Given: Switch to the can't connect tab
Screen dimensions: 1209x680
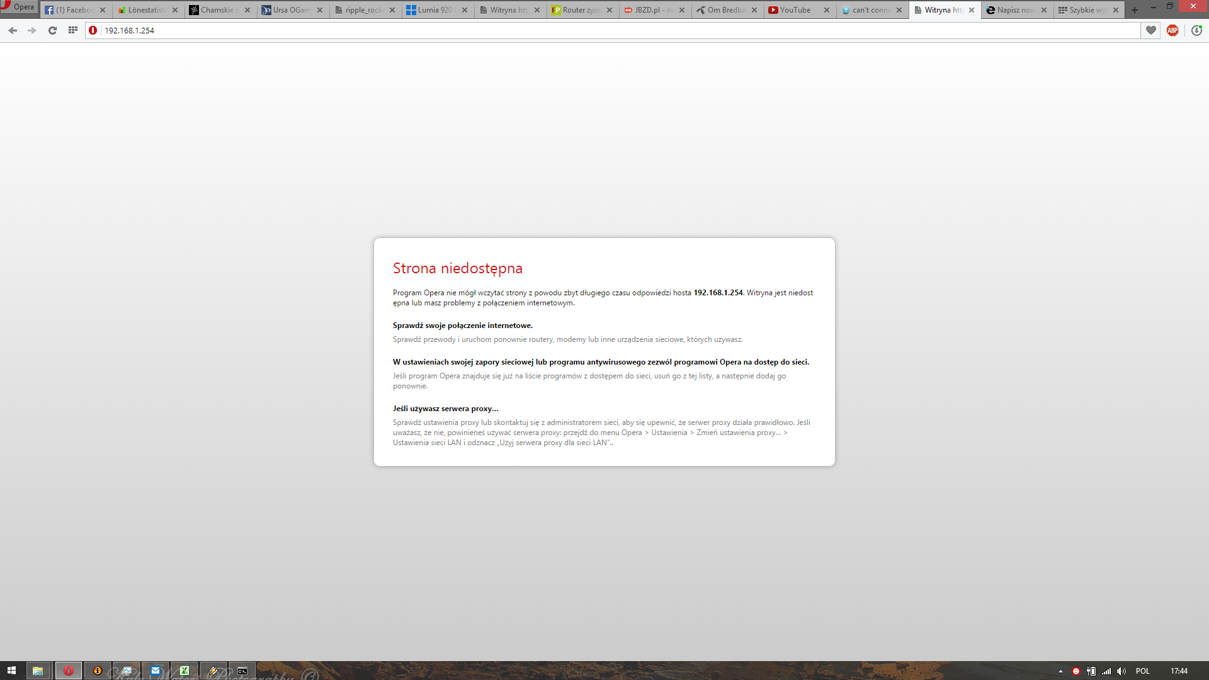Looking at the screenshot, I should click(x=872, y=10).
